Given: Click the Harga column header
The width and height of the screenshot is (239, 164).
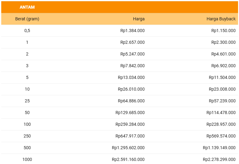Looking at the screenshot, I should (x=138, y=19).
